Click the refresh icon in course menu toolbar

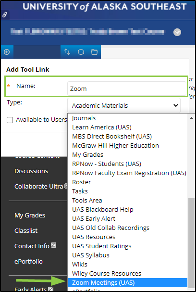click(x=81, y=52)
